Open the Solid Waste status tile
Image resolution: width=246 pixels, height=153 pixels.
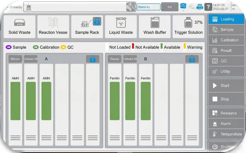(x=19, y=27)
